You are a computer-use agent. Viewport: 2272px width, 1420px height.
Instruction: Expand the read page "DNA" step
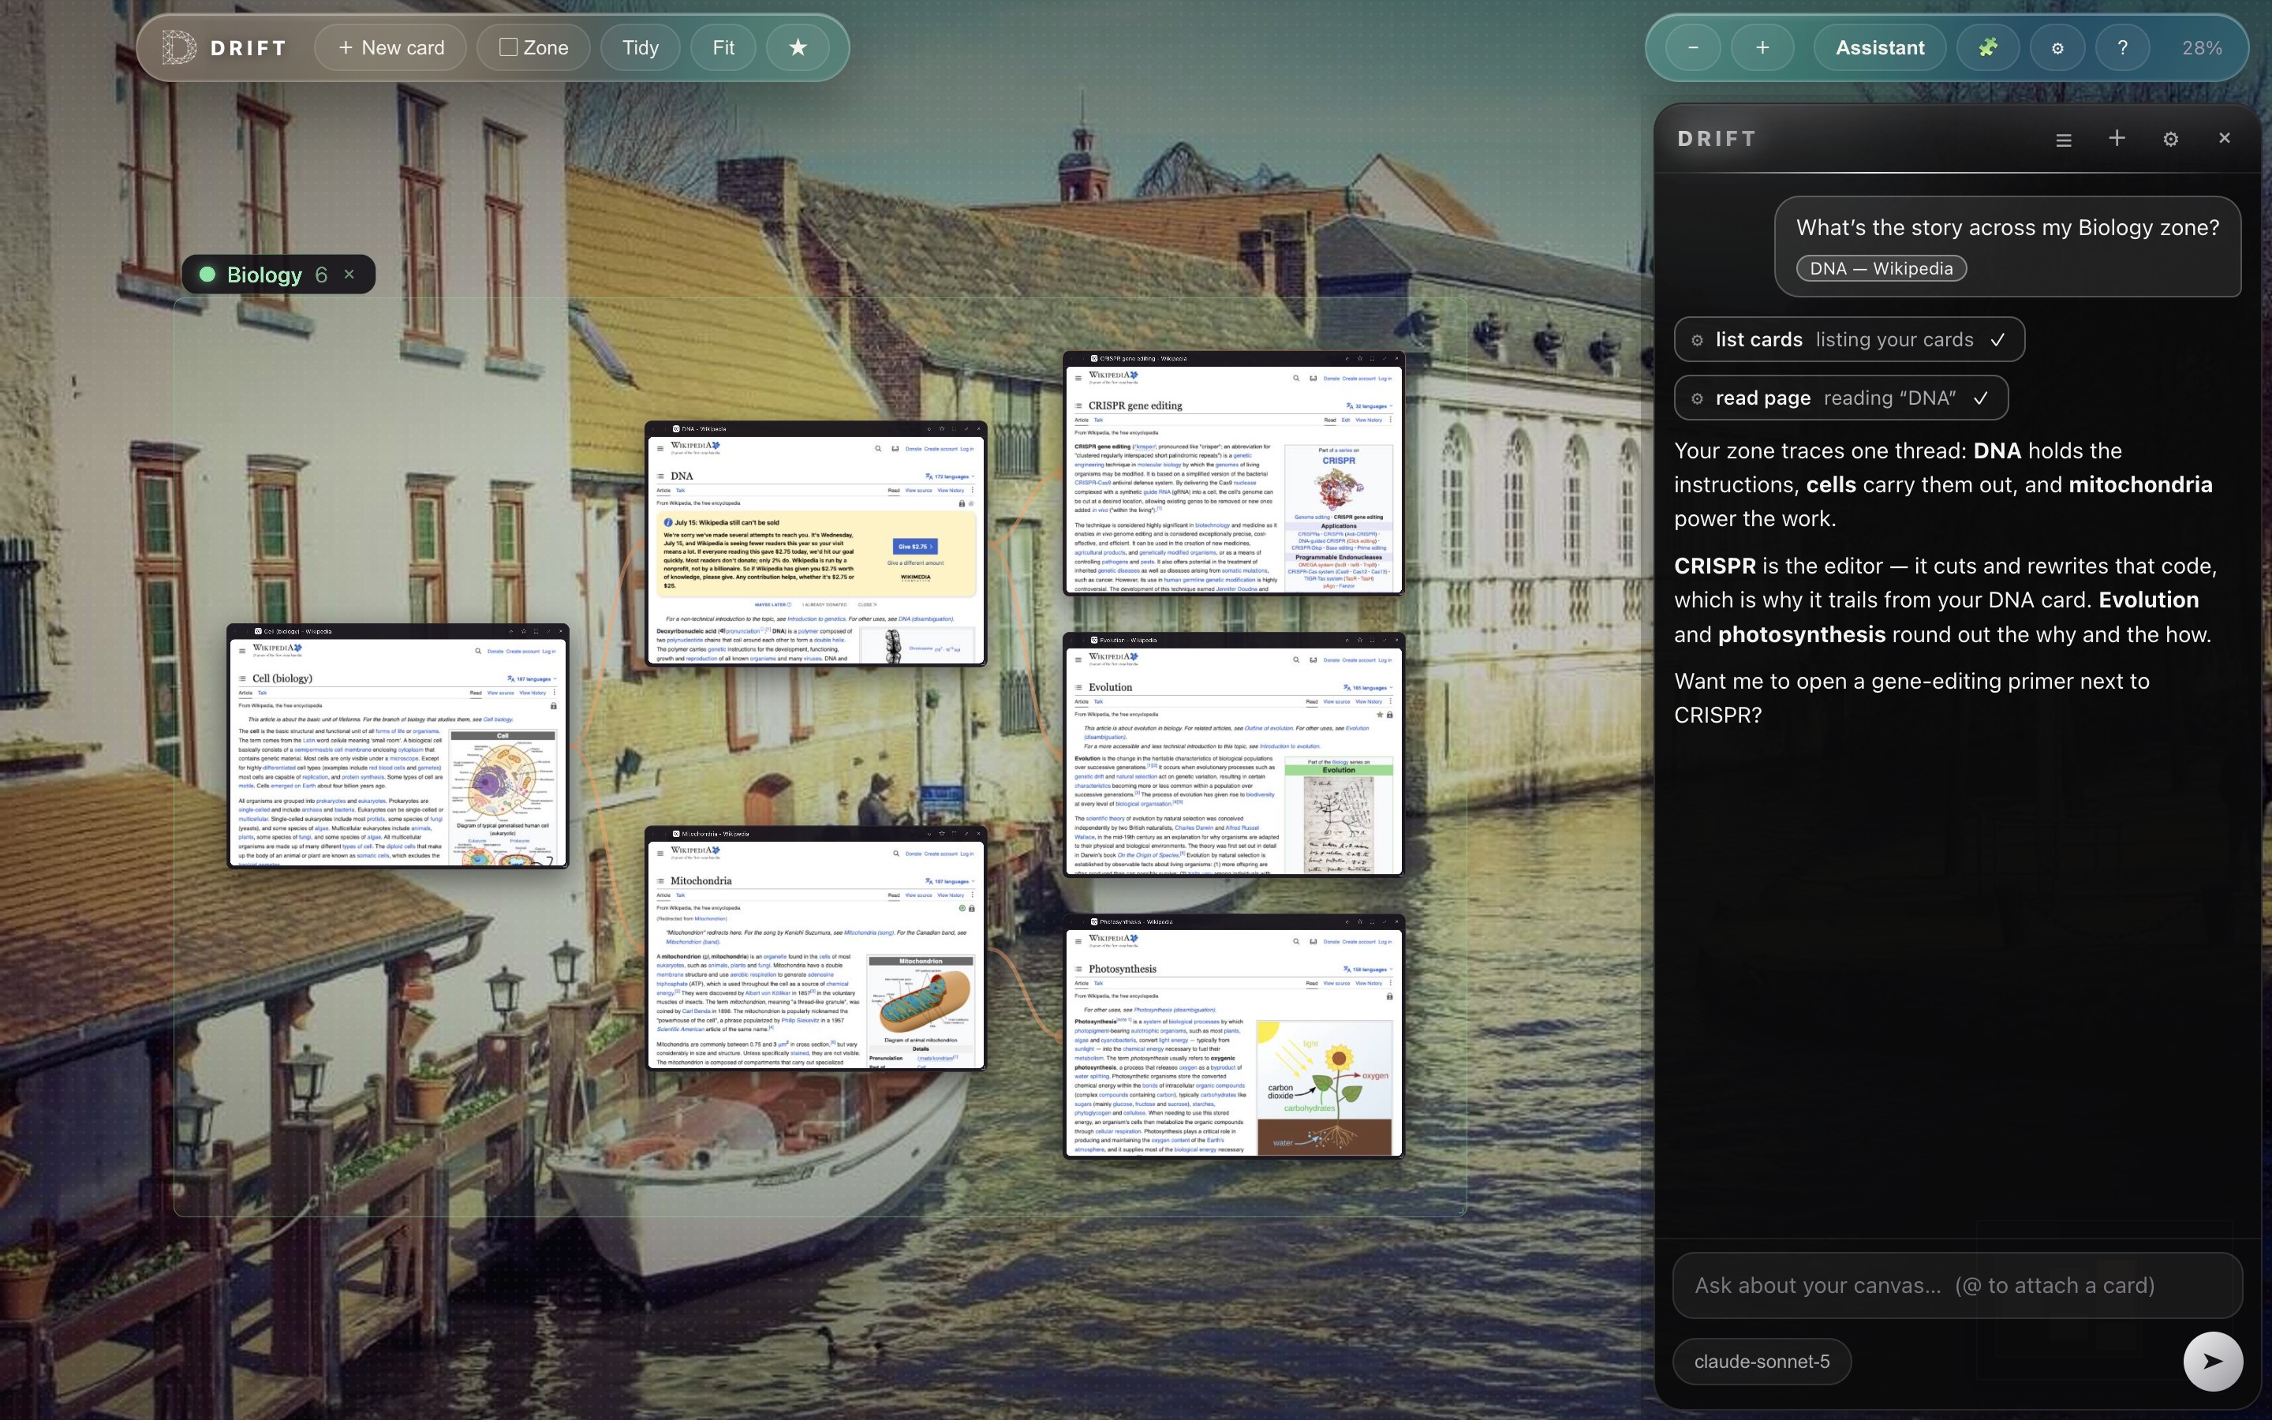tap(1840, 398)
